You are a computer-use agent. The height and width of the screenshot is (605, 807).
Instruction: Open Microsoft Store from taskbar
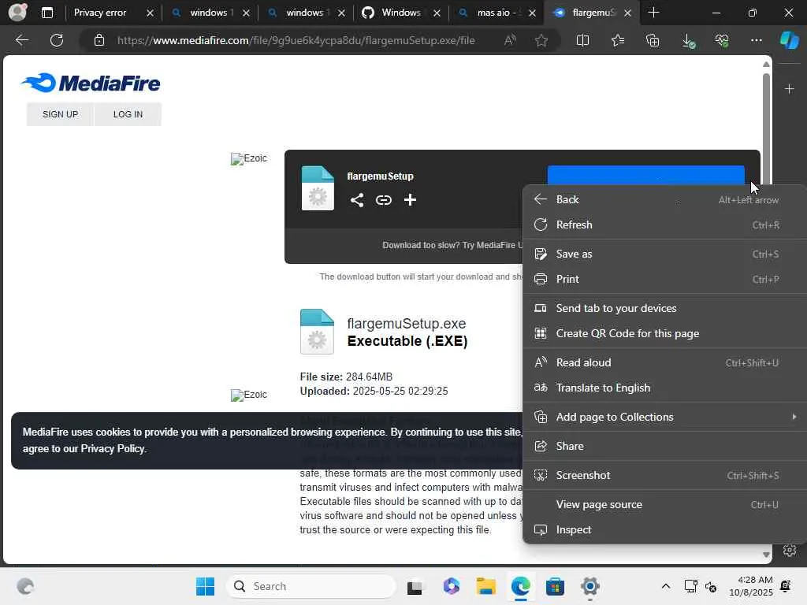coord(555,586)
